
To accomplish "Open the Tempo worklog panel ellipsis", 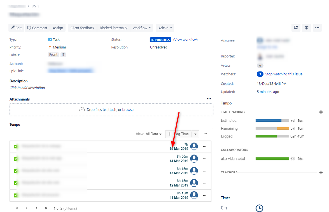I will tap(205, 134).
